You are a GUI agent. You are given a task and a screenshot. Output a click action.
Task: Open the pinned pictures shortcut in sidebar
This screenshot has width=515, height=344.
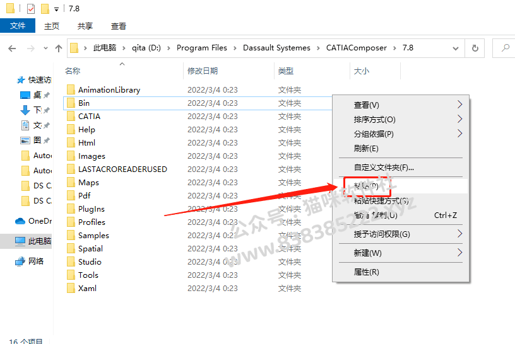35,140
